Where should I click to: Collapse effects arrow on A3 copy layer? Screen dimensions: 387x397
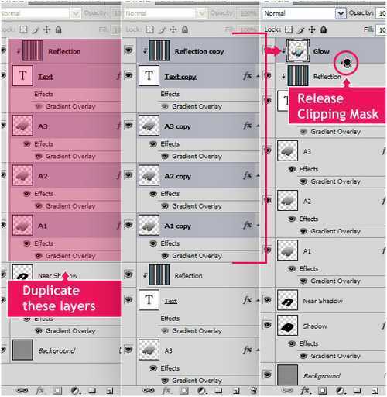[258, 126]
